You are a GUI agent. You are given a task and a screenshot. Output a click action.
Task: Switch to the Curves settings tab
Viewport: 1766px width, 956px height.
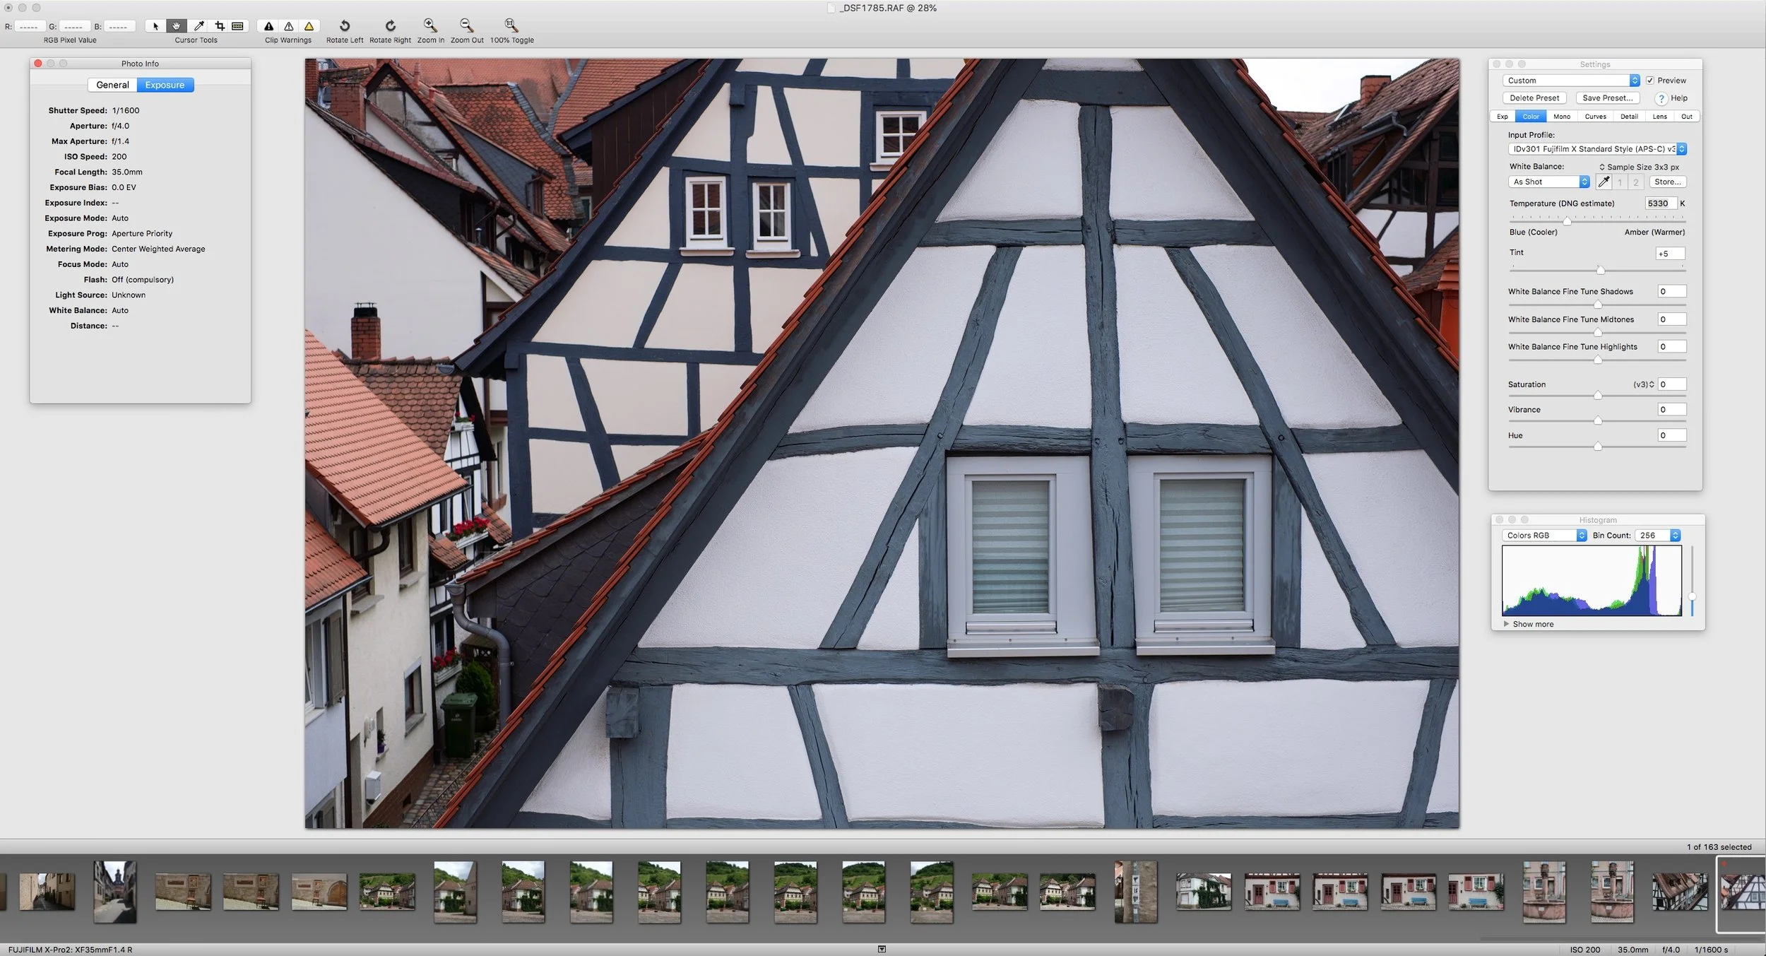(x=1595, y=117)
